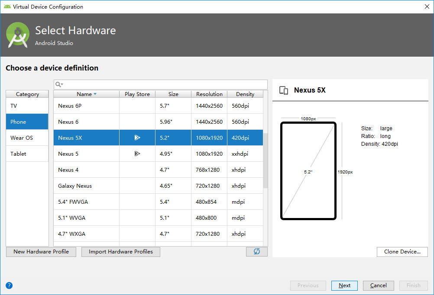Click the Android Studio logo in header
The image size is (434, 295).
click(x=18, y=35)
